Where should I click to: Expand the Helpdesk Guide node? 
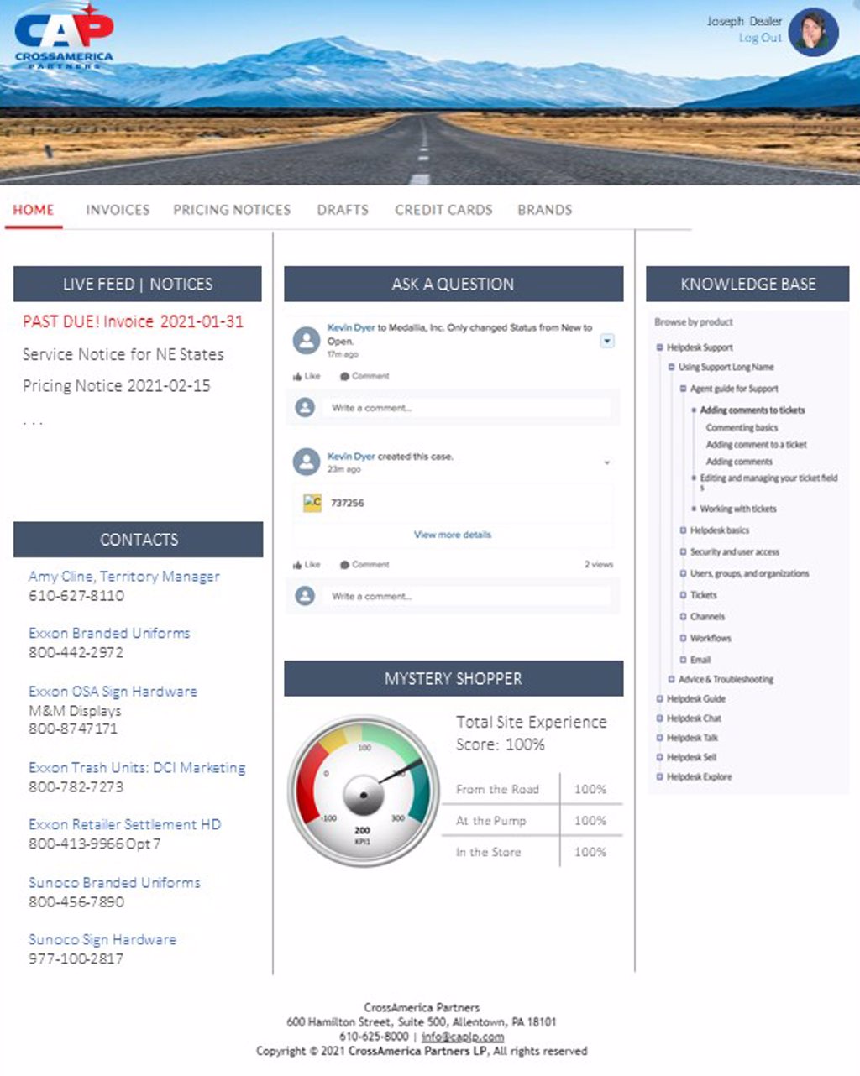point(660,698)
